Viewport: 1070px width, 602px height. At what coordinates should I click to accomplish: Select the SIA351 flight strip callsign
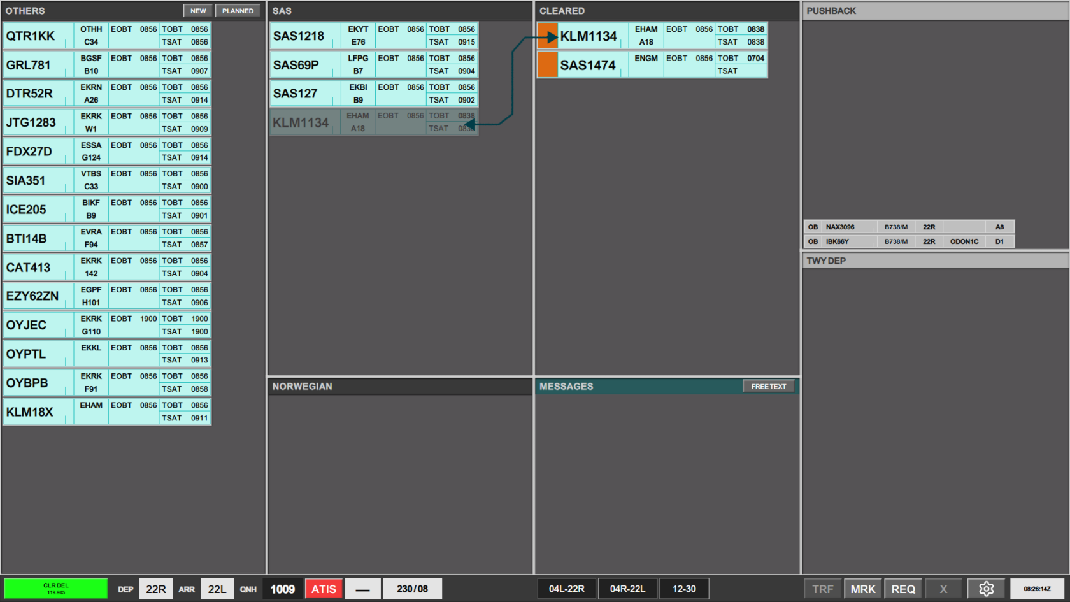(x=26, y=180)
